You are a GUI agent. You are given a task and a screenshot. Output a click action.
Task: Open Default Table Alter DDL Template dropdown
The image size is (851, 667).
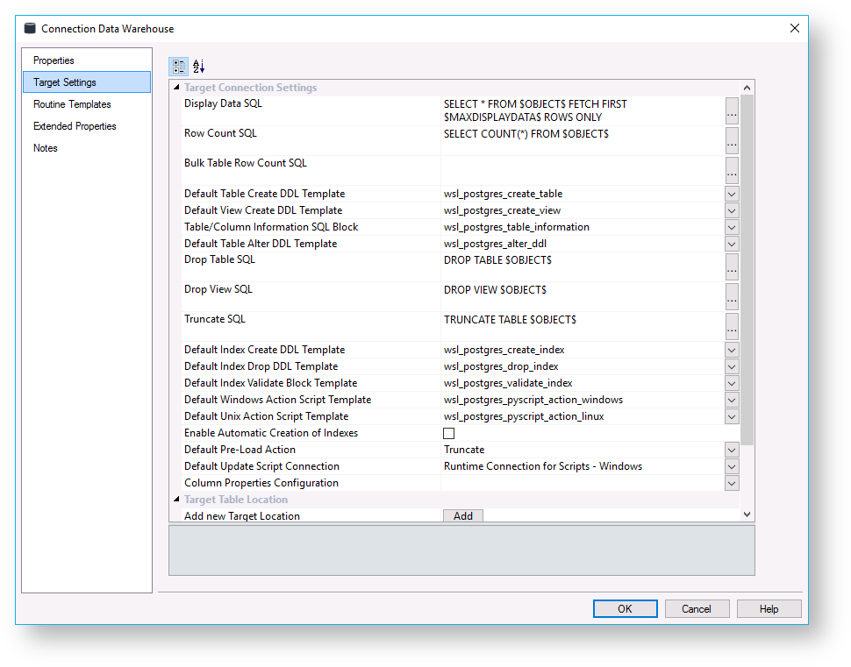tap(732, 244)
